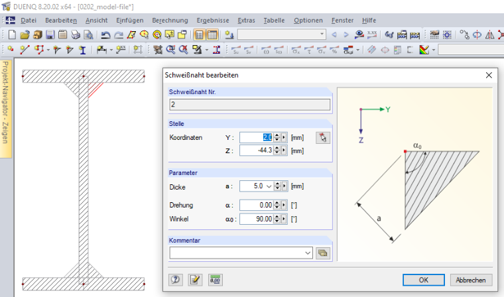Expand the Kommentar dropdown

308,253
